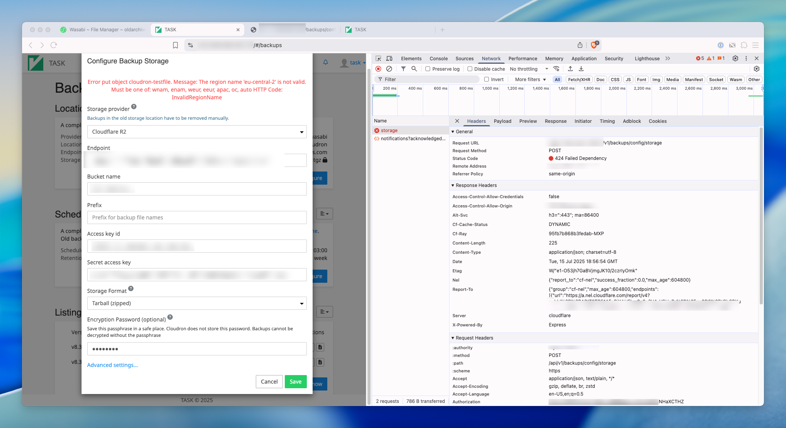Image resolution: width=786 pixels, height=428 pixels.
Task: Select the JS filter chip
Action: 628,79
